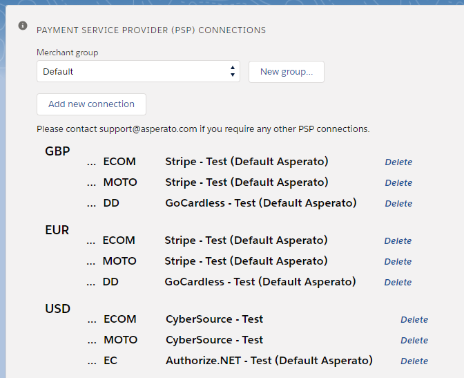Open the ellipsis menu for GBP MOTO row
Screen dimensions: 464x378
coord(91,182)
